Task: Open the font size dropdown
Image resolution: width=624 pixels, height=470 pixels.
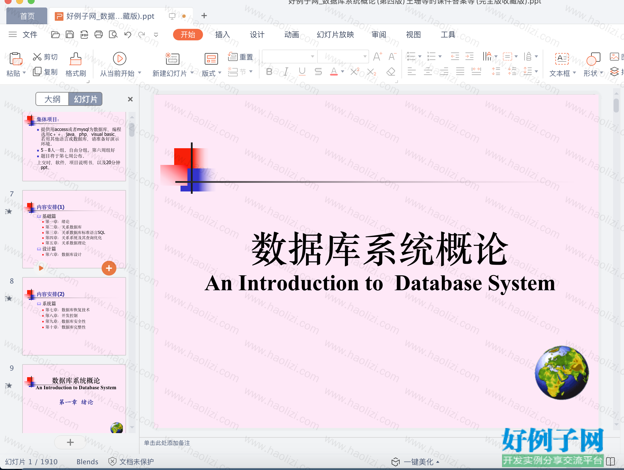Action: [365, 57]
